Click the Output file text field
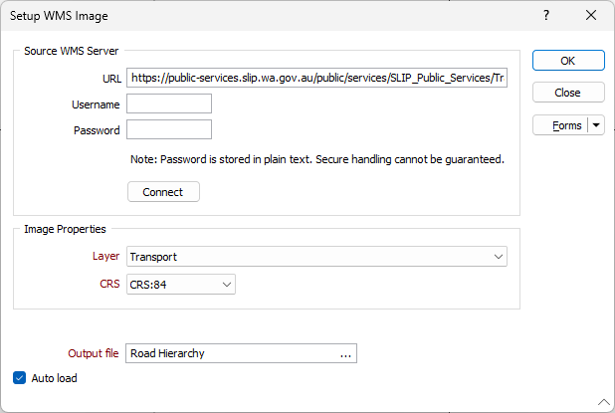This screenshot has height=413, width=615. 231,353
